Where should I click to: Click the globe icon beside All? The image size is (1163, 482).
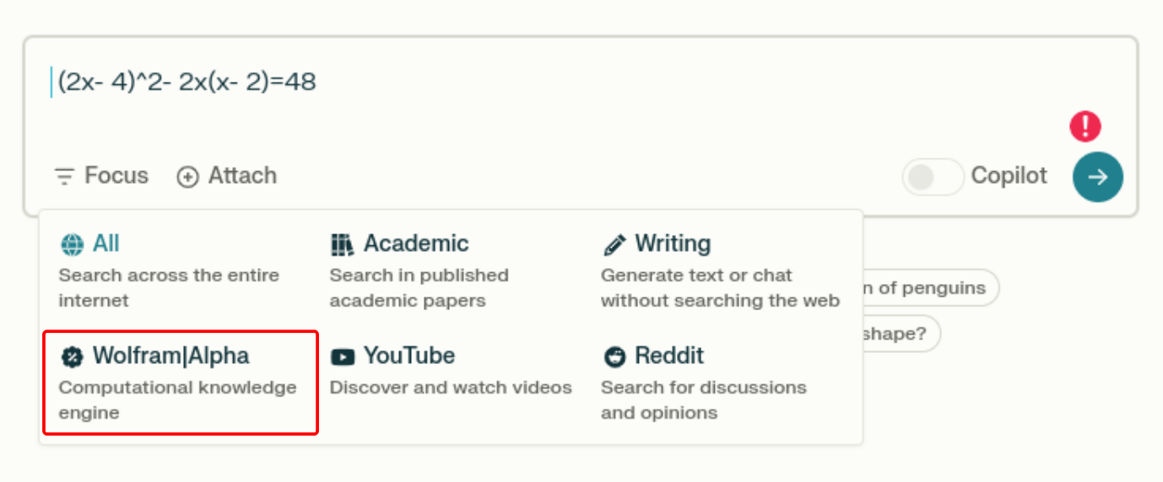(x=72, y=244)
